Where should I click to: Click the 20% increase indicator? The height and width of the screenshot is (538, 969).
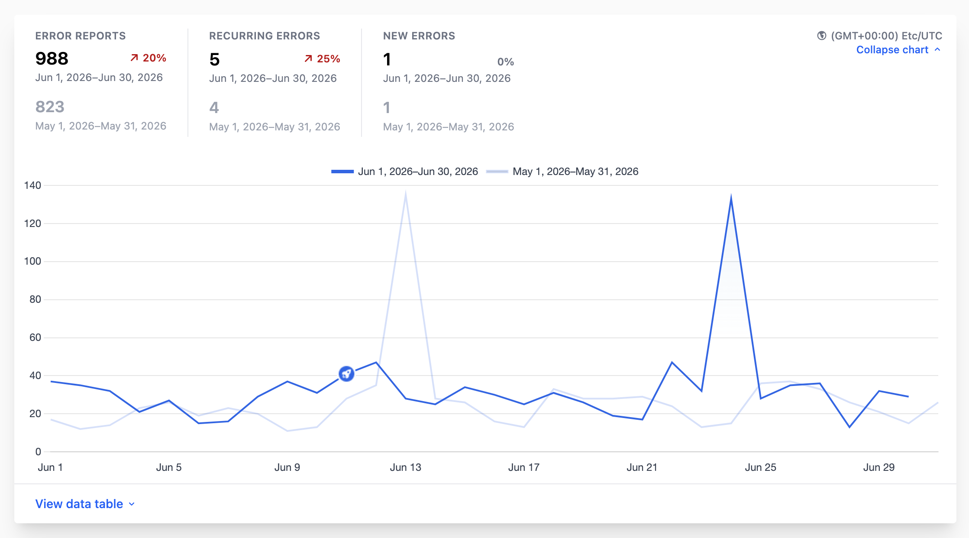click(x=149, y=58)
